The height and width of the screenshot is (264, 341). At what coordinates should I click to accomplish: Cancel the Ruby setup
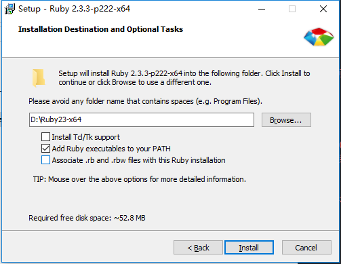coord(306,248)
